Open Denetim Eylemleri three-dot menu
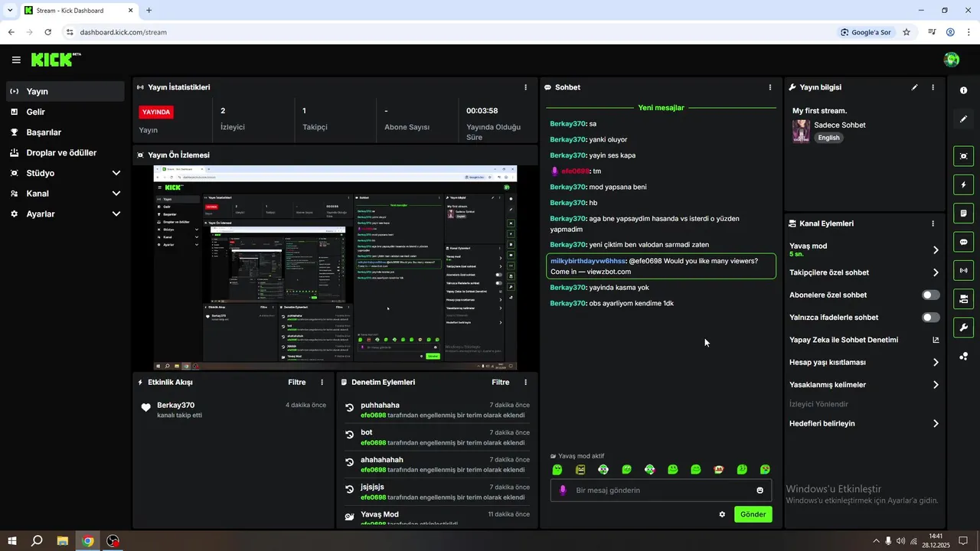Screen dimensions: 980x551 [x=525, y=382]
